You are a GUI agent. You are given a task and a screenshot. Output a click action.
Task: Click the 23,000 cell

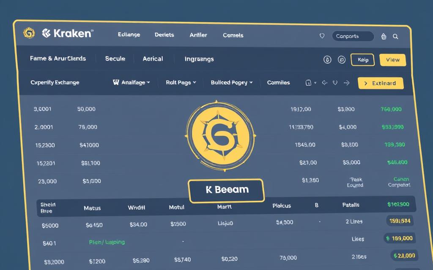tap(47, 181)
